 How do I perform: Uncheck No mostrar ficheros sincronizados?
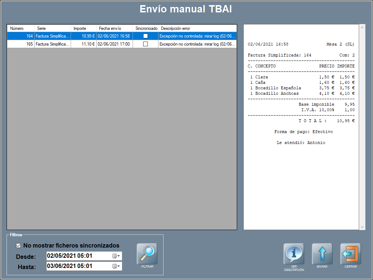[19, 245]
